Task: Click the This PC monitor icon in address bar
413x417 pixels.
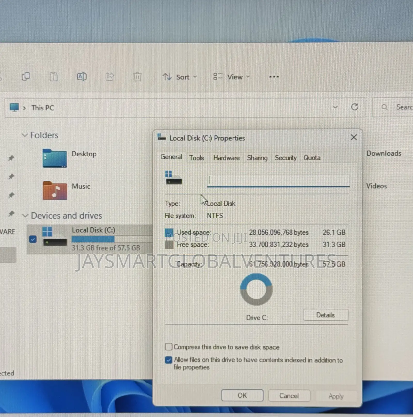Action: click(14, 107)
